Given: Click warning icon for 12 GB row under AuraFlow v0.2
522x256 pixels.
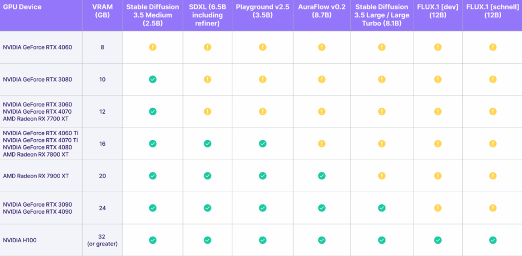Looking at the screenshot, I should click(x=322, y=112).
